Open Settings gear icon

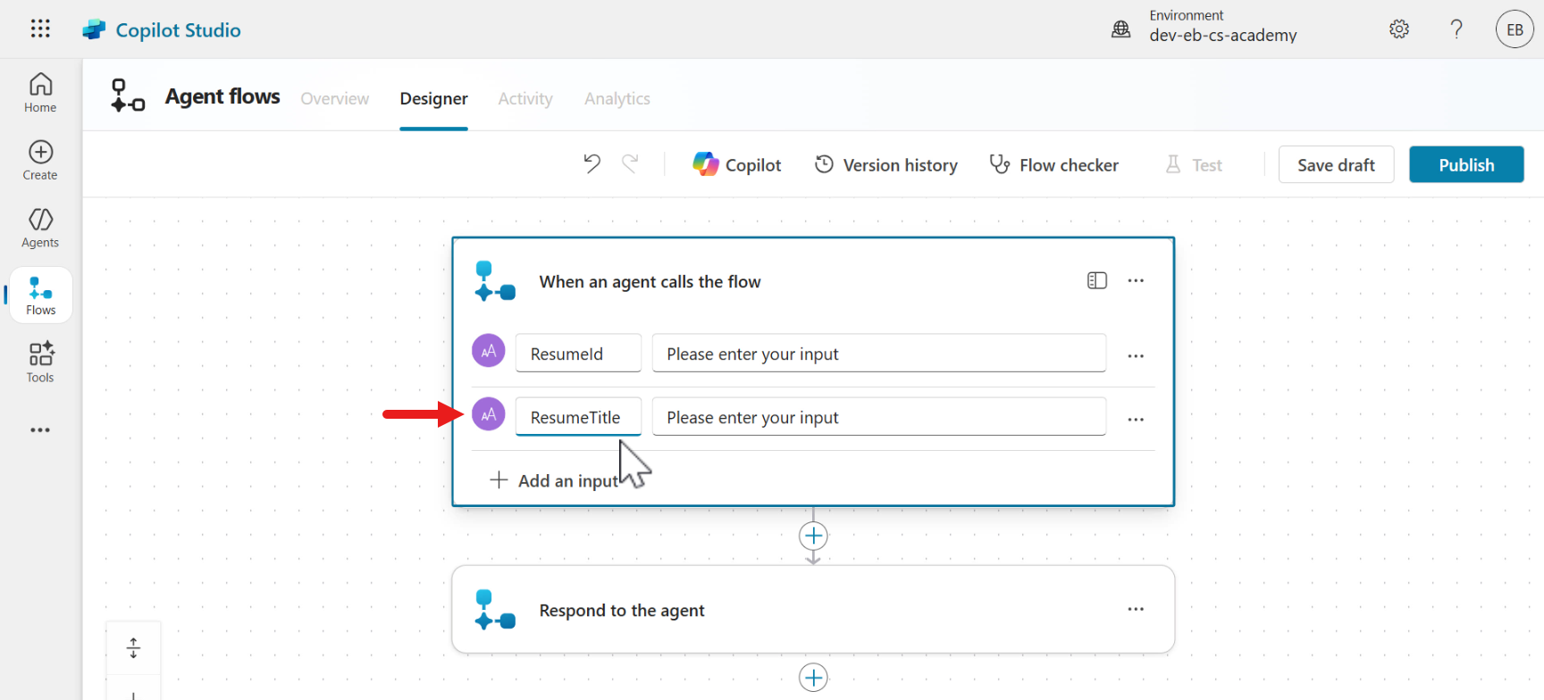coord(1399,29)
